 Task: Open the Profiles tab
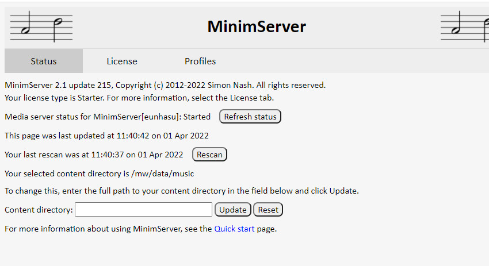(200, 61)
